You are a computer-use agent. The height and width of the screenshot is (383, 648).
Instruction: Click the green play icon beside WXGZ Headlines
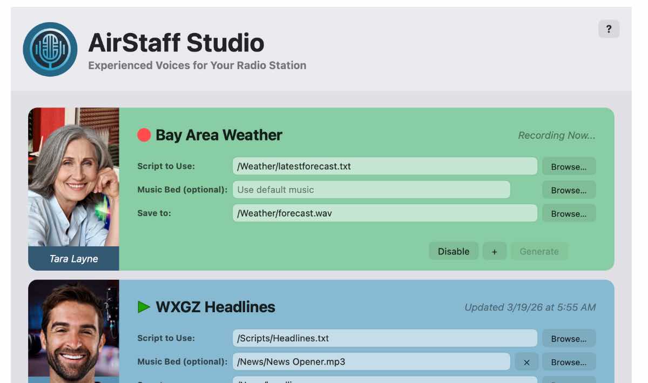144,307
